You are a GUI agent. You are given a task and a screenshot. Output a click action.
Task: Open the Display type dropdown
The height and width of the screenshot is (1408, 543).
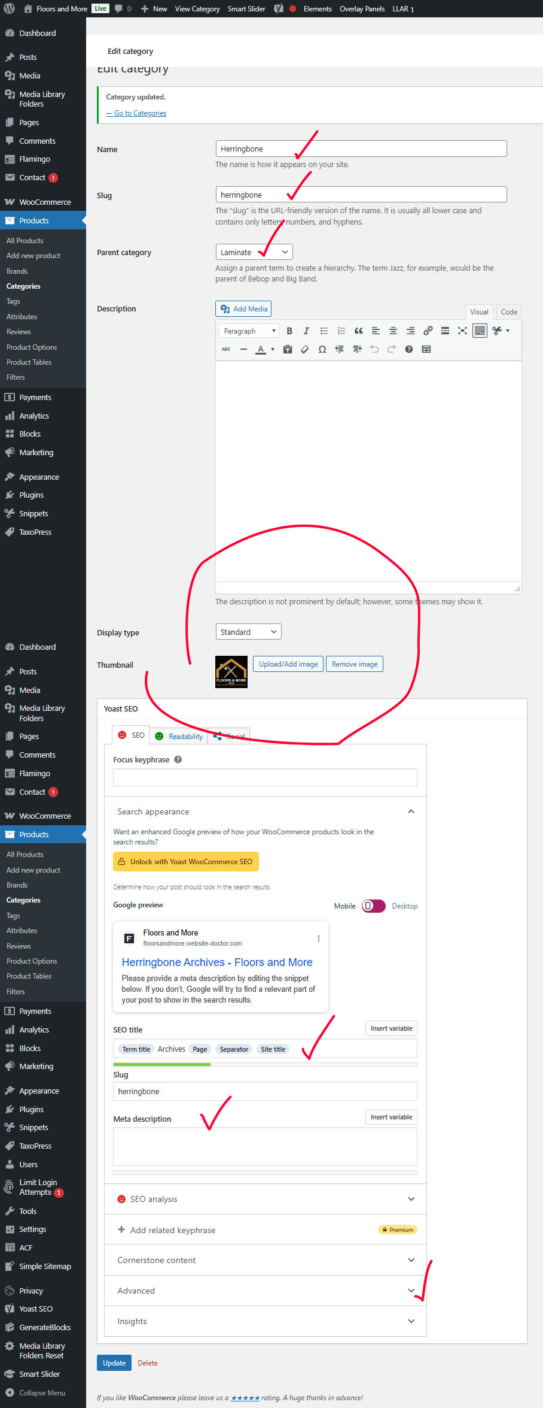click(248, 632)
